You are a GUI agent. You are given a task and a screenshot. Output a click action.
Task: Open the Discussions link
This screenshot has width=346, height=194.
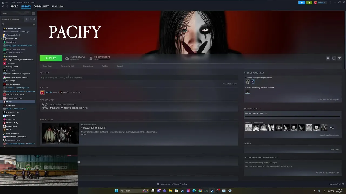point(88,66)
